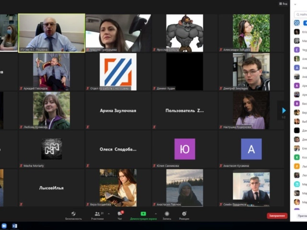Click muted mic icon on Даниил Худан tile

pyautogui.click(x=154, y=88)
